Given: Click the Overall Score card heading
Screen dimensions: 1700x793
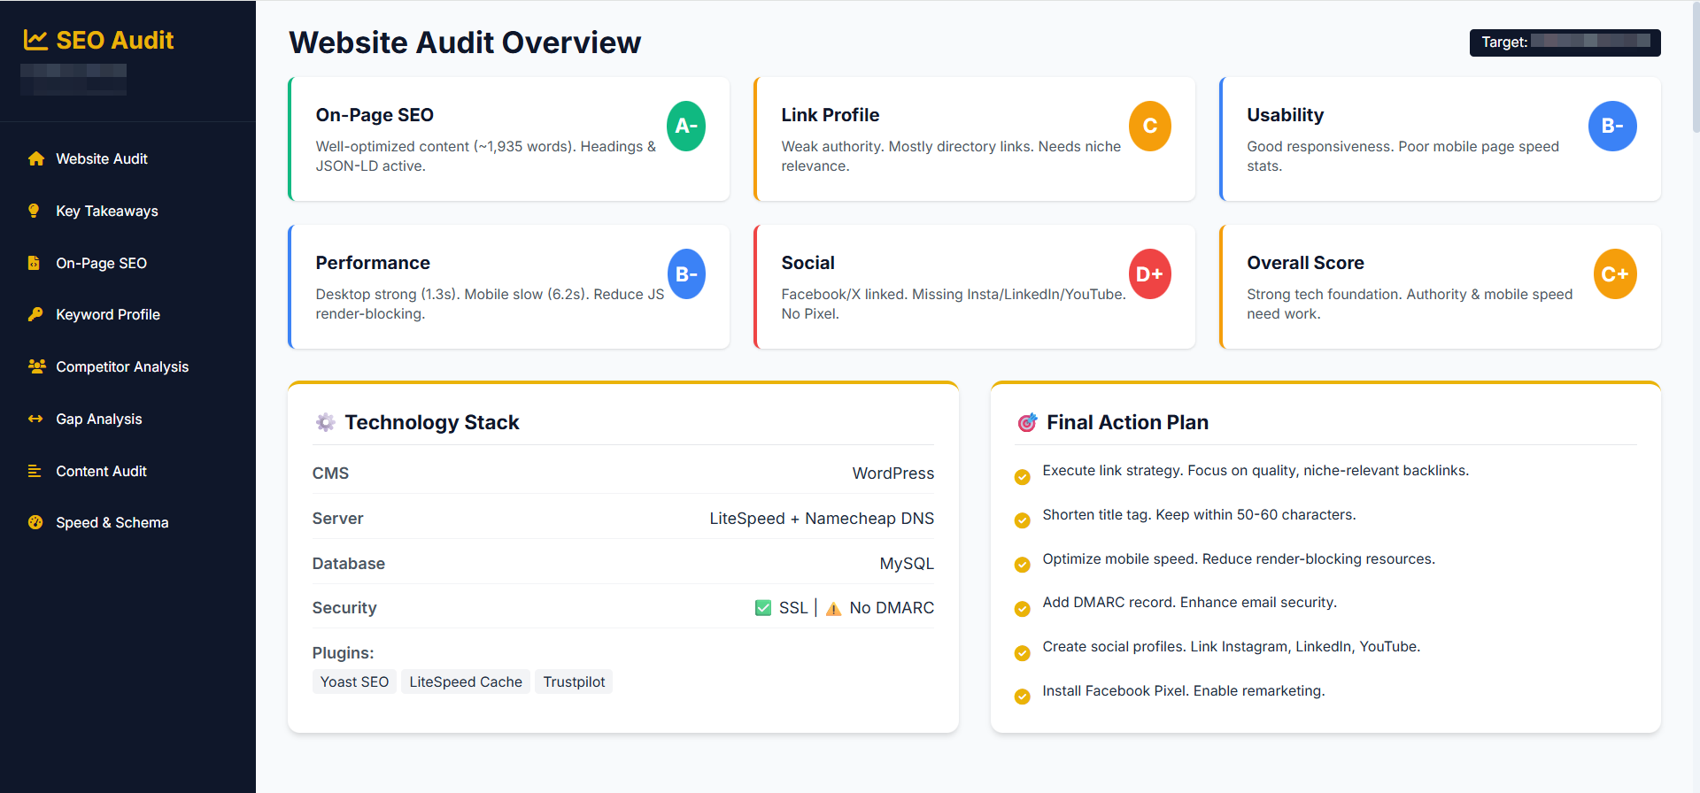Looking at the screenshot, I should 1305,263.
